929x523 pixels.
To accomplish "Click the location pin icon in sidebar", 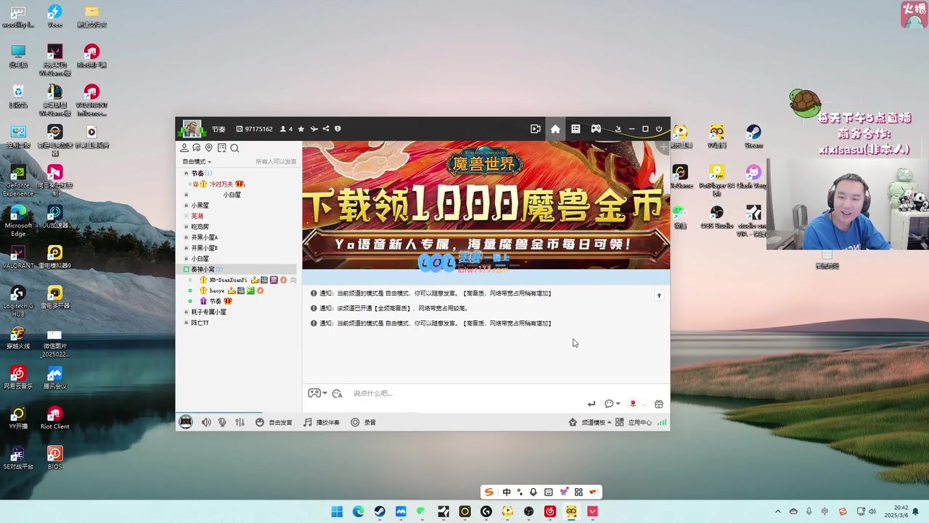I will pos(209,148).
